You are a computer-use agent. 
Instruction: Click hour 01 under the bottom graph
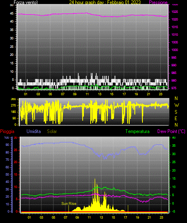click(x=29, y=217)
